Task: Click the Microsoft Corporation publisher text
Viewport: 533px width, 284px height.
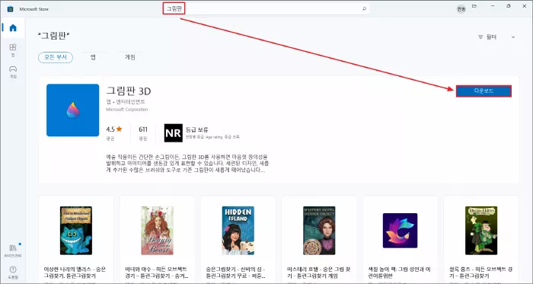Action: 127,110
